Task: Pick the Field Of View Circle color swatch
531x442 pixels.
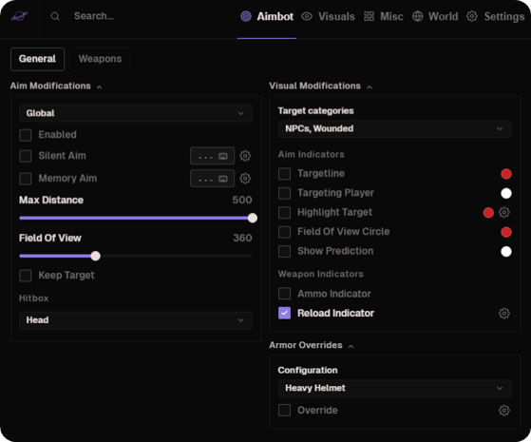Action: click(506, 232)
